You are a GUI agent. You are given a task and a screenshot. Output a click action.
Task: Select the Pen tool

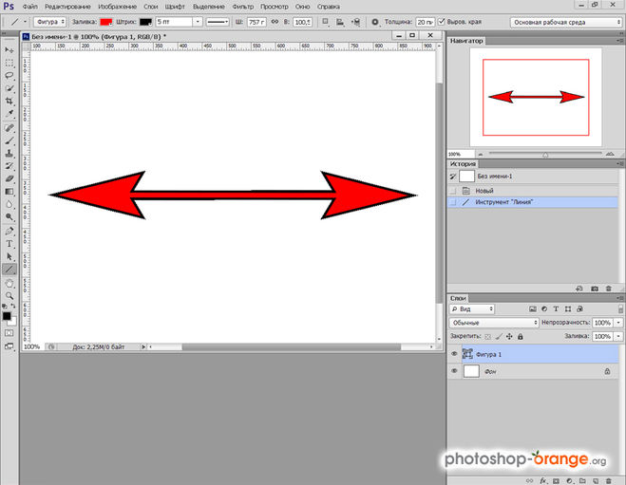pyautogui.click(x=9, y=231)
